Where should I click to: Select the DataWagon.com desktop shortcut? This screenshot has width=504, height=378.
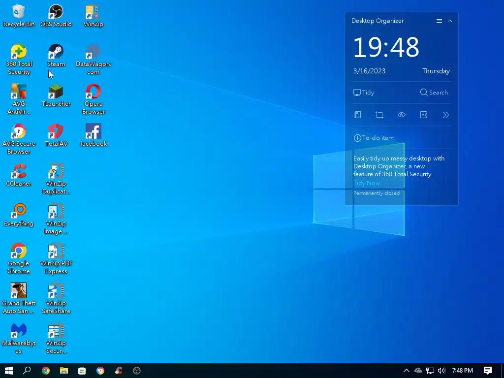click(93, 60)
